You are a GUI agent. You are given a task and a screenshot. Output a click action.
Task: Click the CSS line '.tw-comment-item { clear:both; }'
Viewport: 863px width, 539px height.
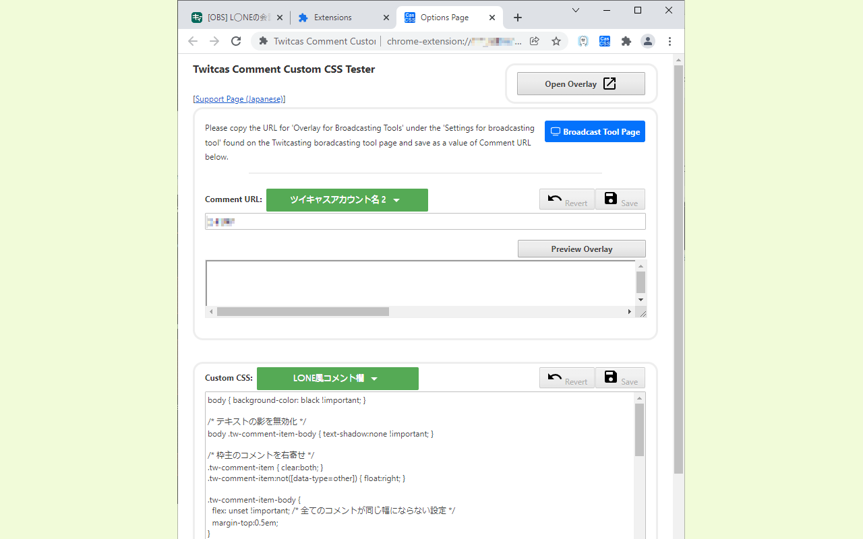[x=266, y=467]
